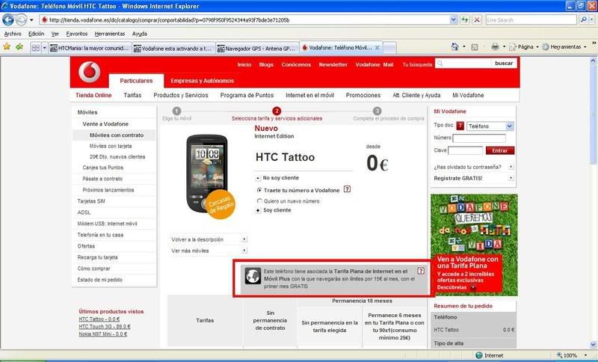Click the arrow beside Regístrate GRATIS!
This screenshot has height=362, width=598.
(x=511, y=178)
